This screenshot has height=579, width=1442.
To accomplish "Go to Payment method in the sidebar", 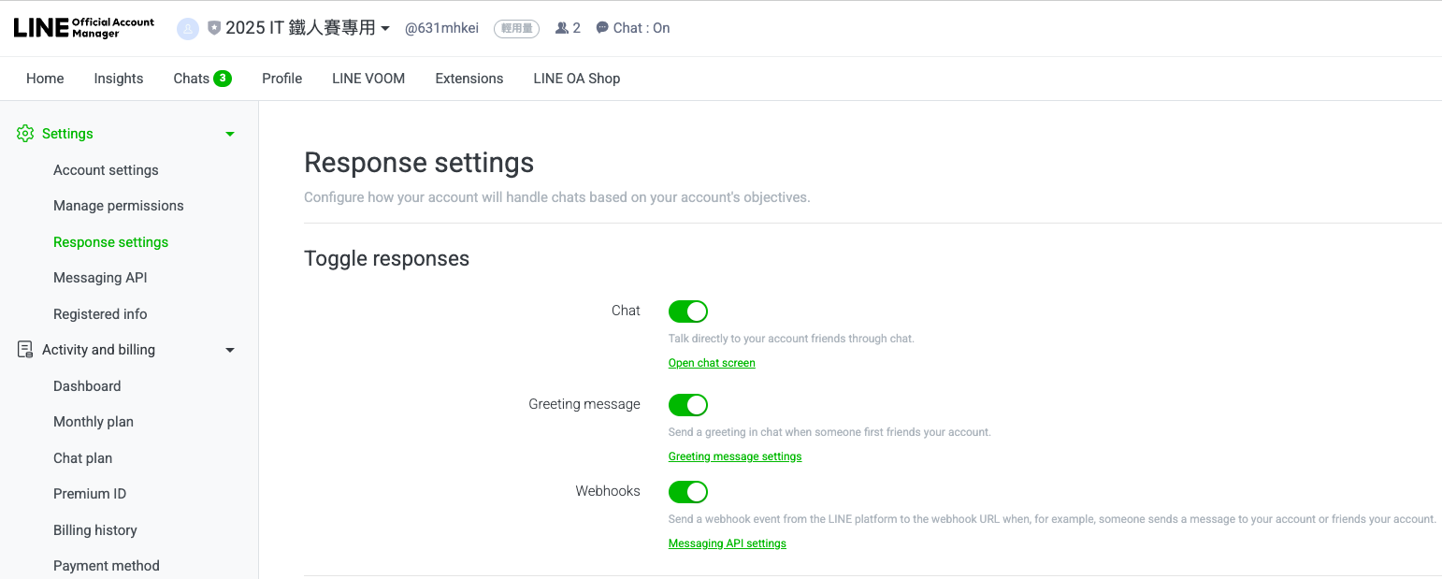I will 107,566.
